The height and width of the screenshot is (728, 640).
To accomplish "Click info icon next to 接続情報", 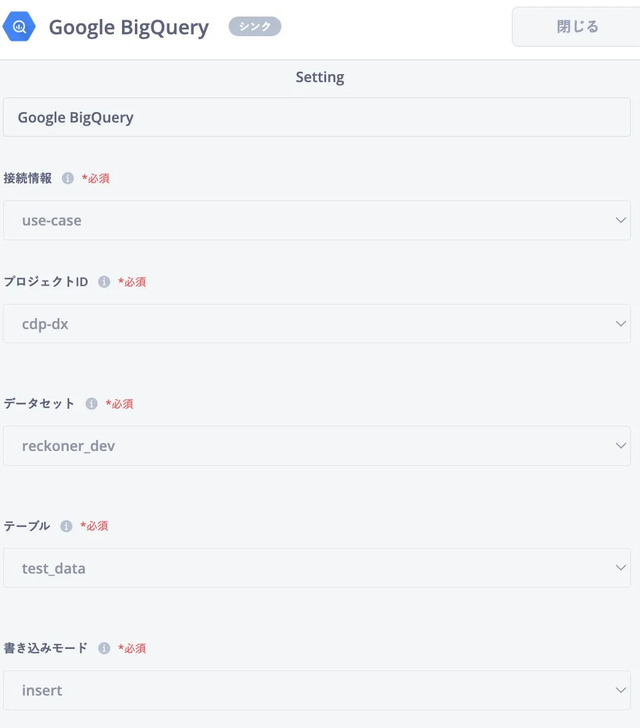I will click(68, 178).
